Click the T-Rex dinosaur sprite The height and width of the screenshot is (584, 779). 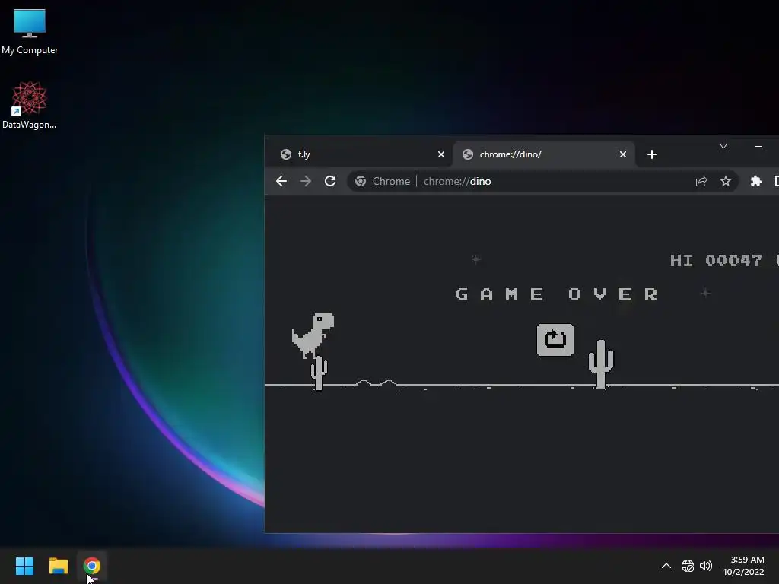[313, 335]
